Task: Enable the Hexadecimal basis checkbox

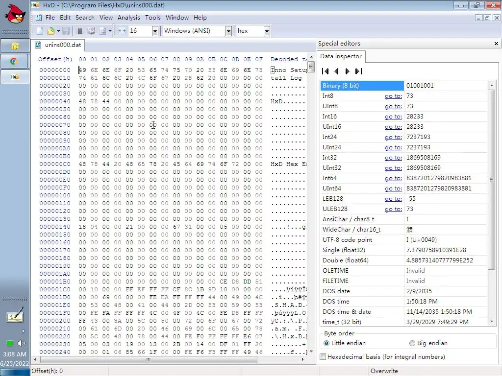Action: (x=323, y=357)
